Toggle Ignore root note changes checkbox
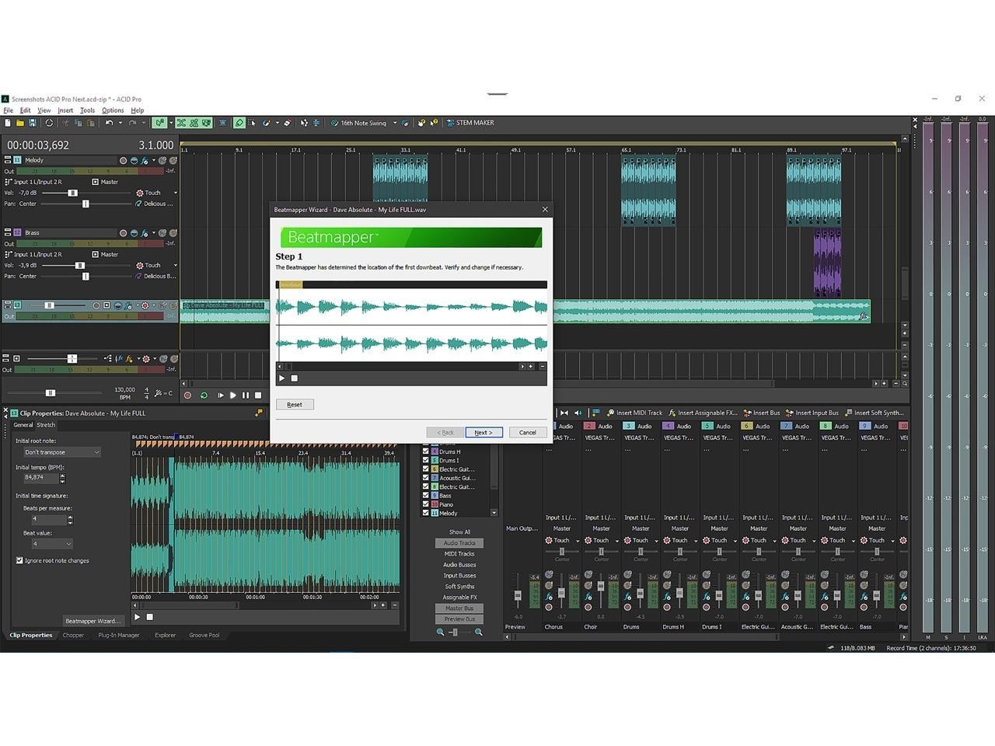The image size is (995, 746). pos(19,560)
